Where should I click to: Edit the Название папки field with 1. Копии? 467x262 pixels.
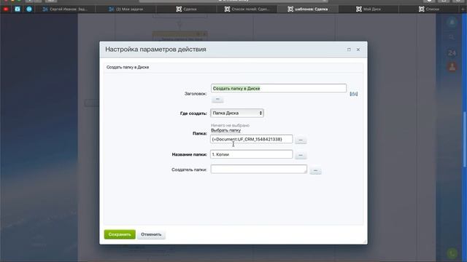pyautogui.click(x=251, y=154)
